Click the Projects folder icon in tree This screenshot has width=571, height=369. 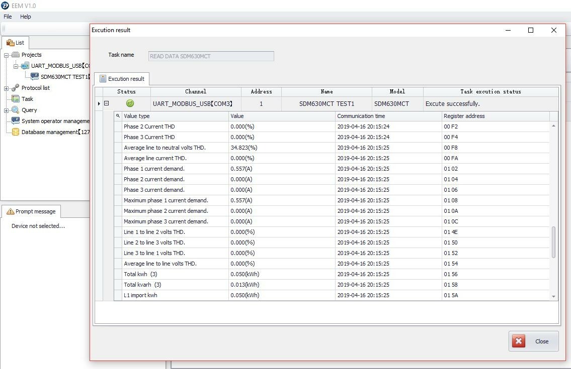(x=16, y=55)
